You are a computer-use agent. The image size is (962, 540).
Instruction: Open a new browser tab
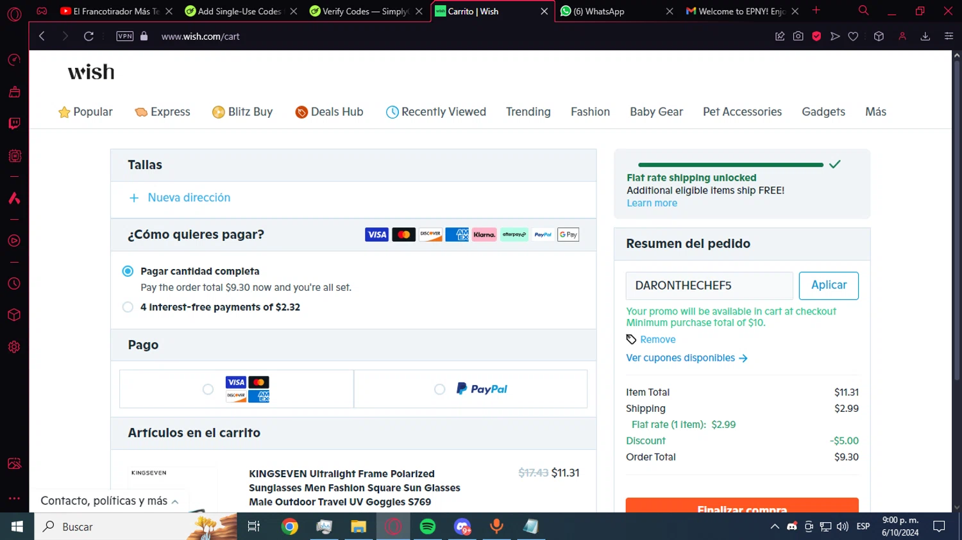pyautogui.click(x=816, y=10)
